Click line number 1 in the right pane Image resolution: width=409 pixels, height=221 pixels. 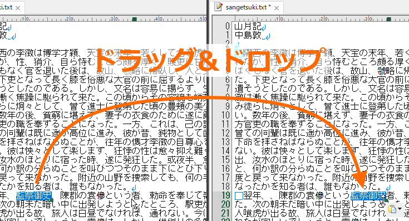click(x=228, y=35)
